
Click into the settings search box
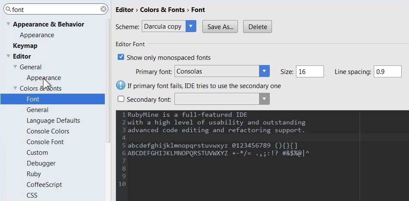pyautogui.click(x=56, y=9)
